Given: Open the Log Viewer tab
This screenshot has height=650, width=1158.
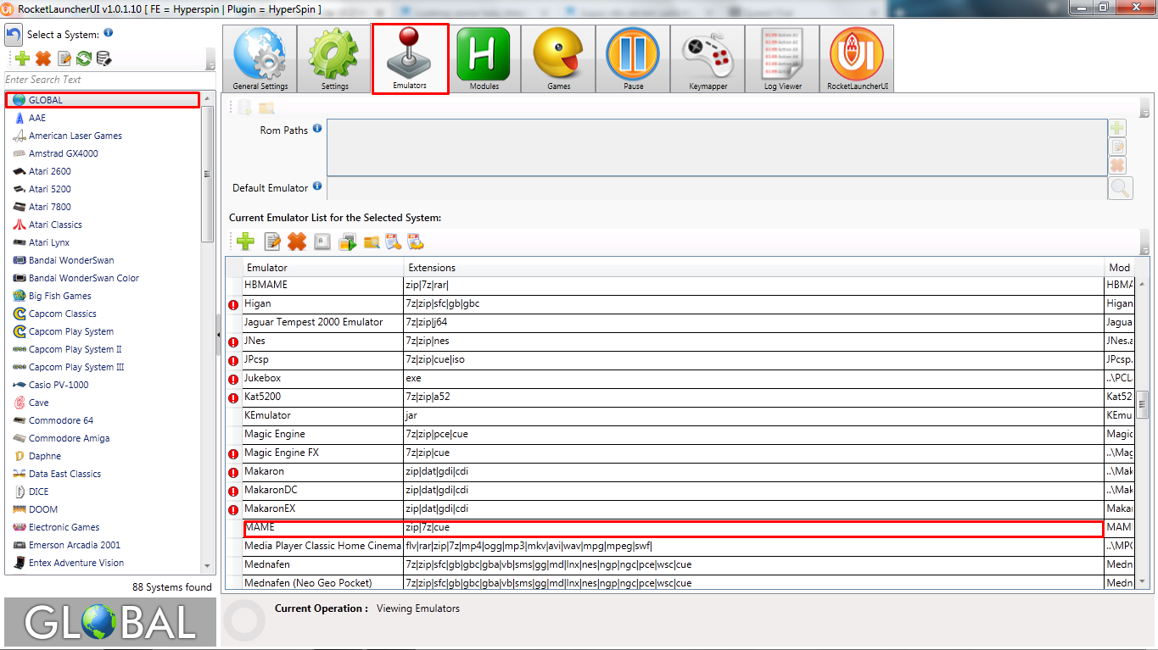Looking at the screenshot, I should point(782,58).
